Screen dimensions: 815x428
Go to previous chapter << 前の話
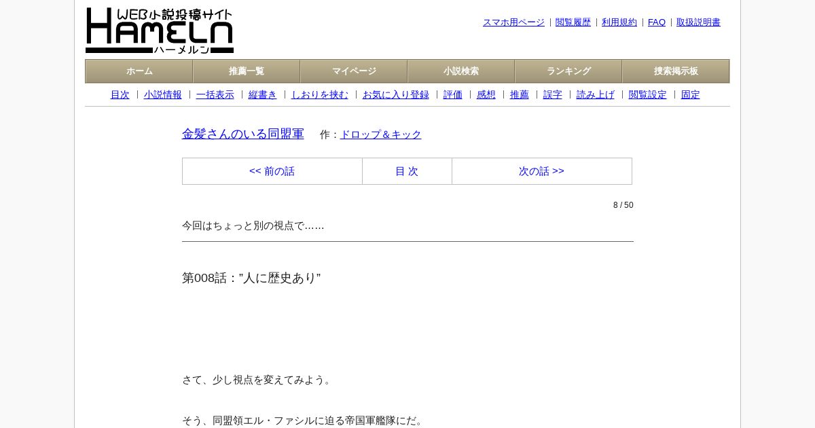coord(272,171)
